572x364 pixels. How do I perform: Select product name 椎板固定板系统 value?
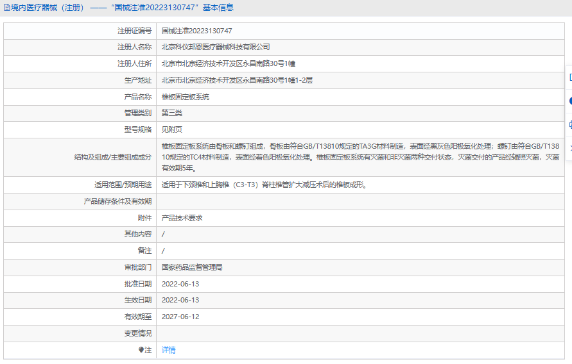click(186, 97)
